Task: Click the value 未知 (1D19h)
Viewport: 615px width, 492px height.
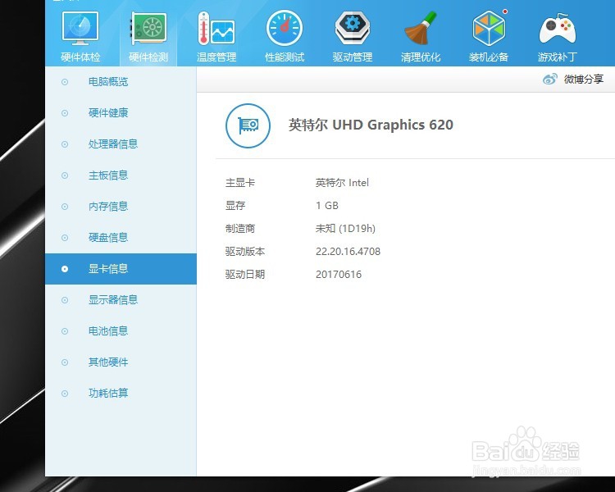Action: click(345, 228)
